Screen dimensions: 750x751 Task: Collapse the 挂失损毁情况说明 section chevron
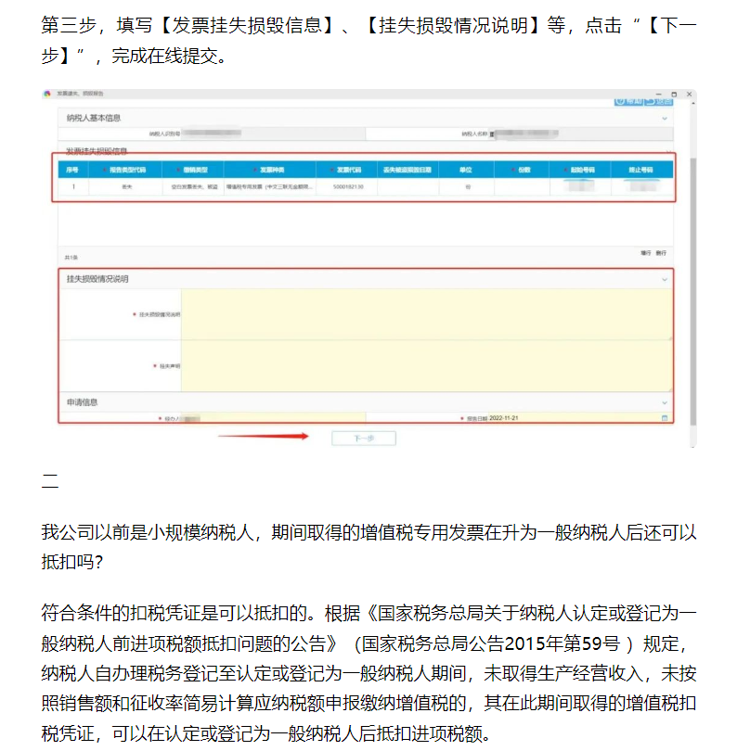pyautogui.click(x=665, y=279)
